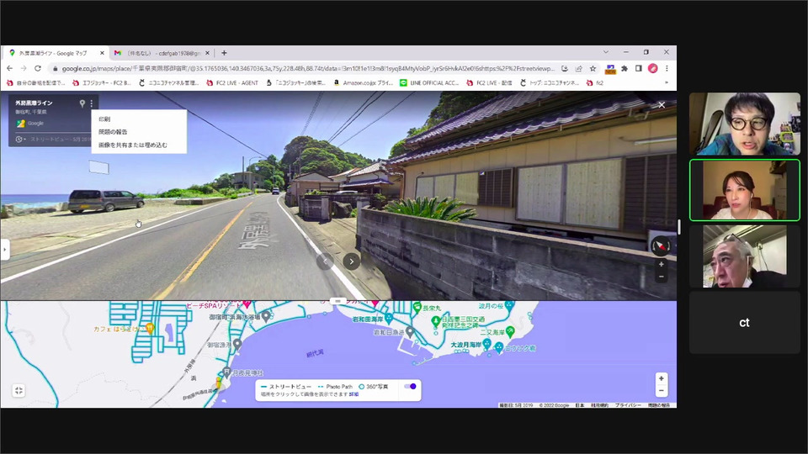Screen dimensions: 808x454
Task: Close the Gmail tab
Action: [x=208, y=53]
